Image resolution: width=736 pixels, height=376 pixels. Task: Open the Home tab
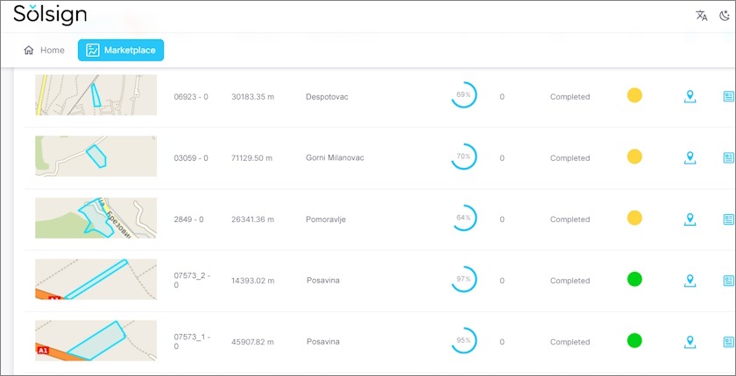click(x=45, y=50)
